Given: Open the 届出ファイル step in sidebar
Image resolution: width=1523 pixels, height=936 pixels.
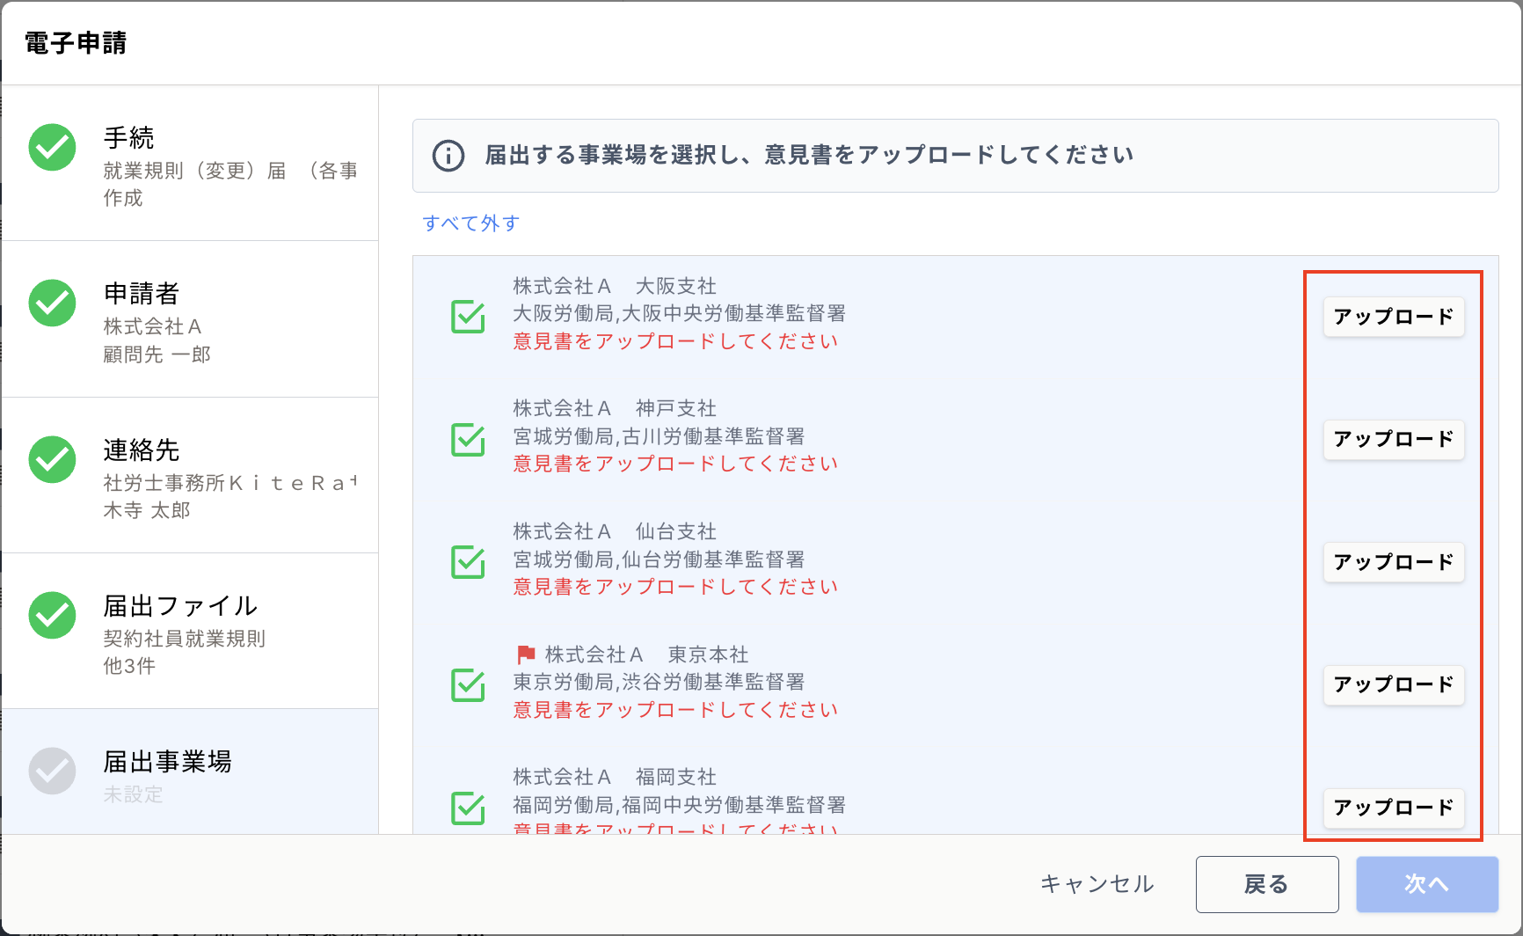Looking at the screenshot, I should (x=190, y=632).
